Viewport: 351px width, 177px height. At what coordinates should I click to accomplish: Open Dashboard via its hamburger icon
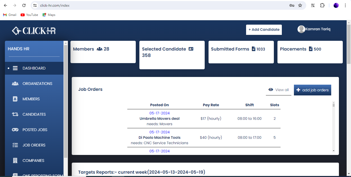point(15,68)
